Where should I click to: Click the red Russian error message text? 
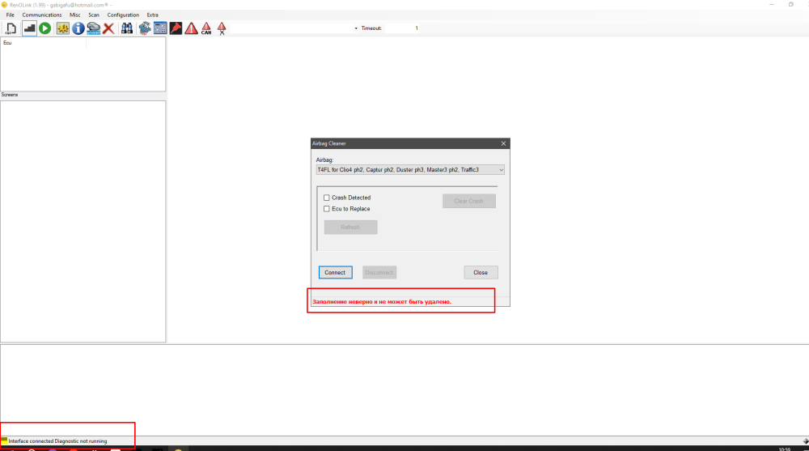[x=382, y=302]
